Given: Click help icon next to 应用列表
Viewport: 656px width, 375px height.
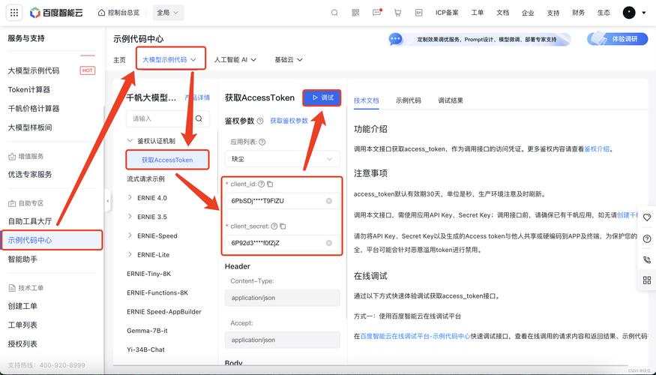Looking at the screenshot, I should point(262,142).
